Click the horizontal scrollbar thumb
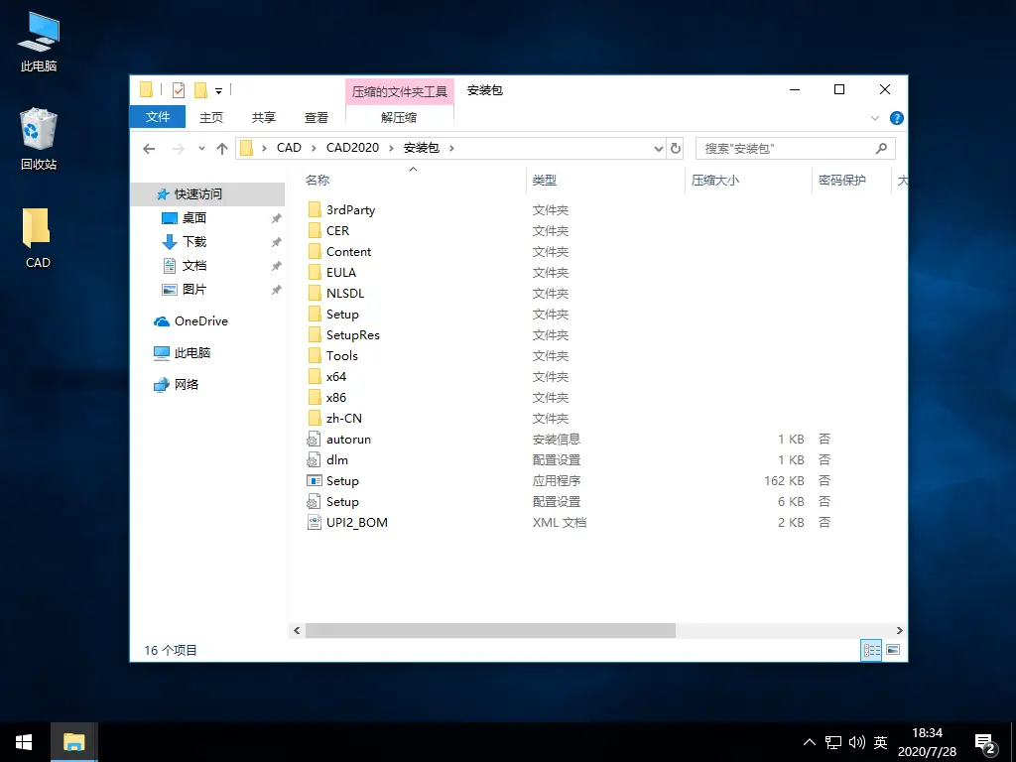Screen dimensions: 1016x762 click(x=490, y=630)
